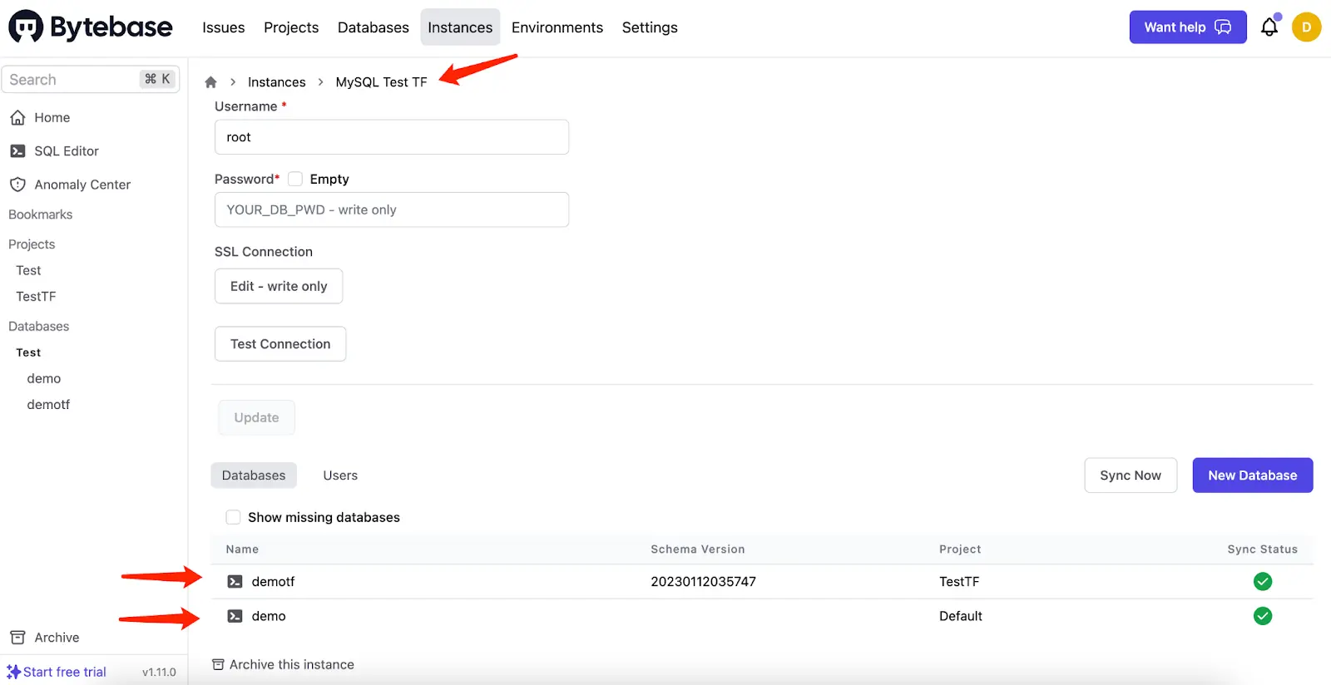The image size is (1331, 685).
Task: Click the Archive sidebar icon
Action: tap(17, 638)
